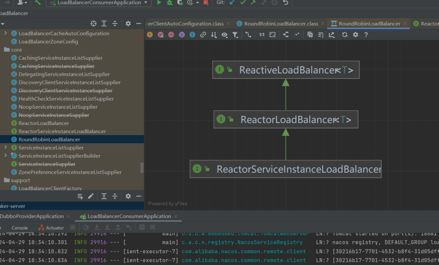Switch to RoundRobinLoadBalancer.class editor tab
This screenshot has height=265, width=439.
click(281, 24)
